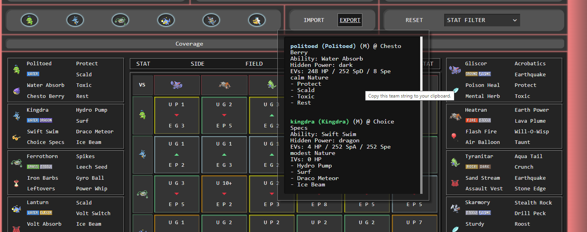The height and width of the screenshot is (232, 587).
Task: Open Politoed vs Gliscor matchup cell
Action: pyautogui.click(x=177, y=115)
